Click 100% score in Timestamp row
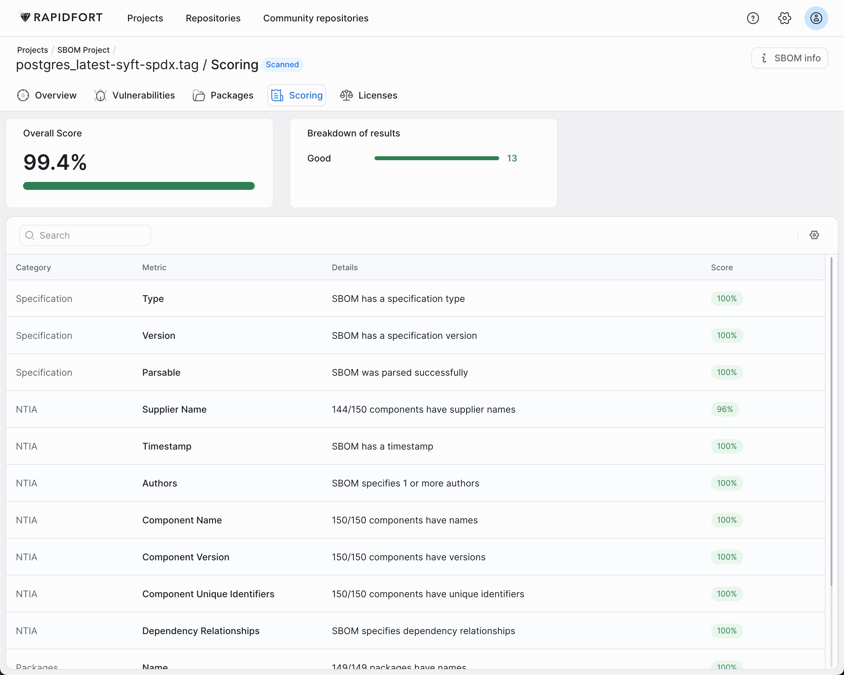 [x=727, y=447]
